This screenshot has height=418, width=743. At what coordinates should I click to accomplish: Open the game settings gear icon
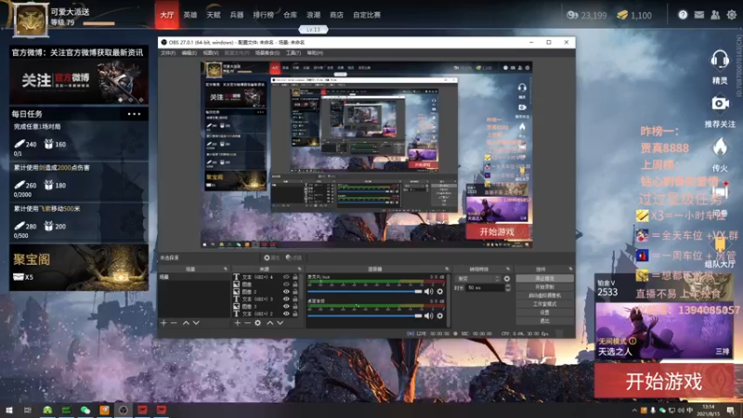[x=732, y=15]
